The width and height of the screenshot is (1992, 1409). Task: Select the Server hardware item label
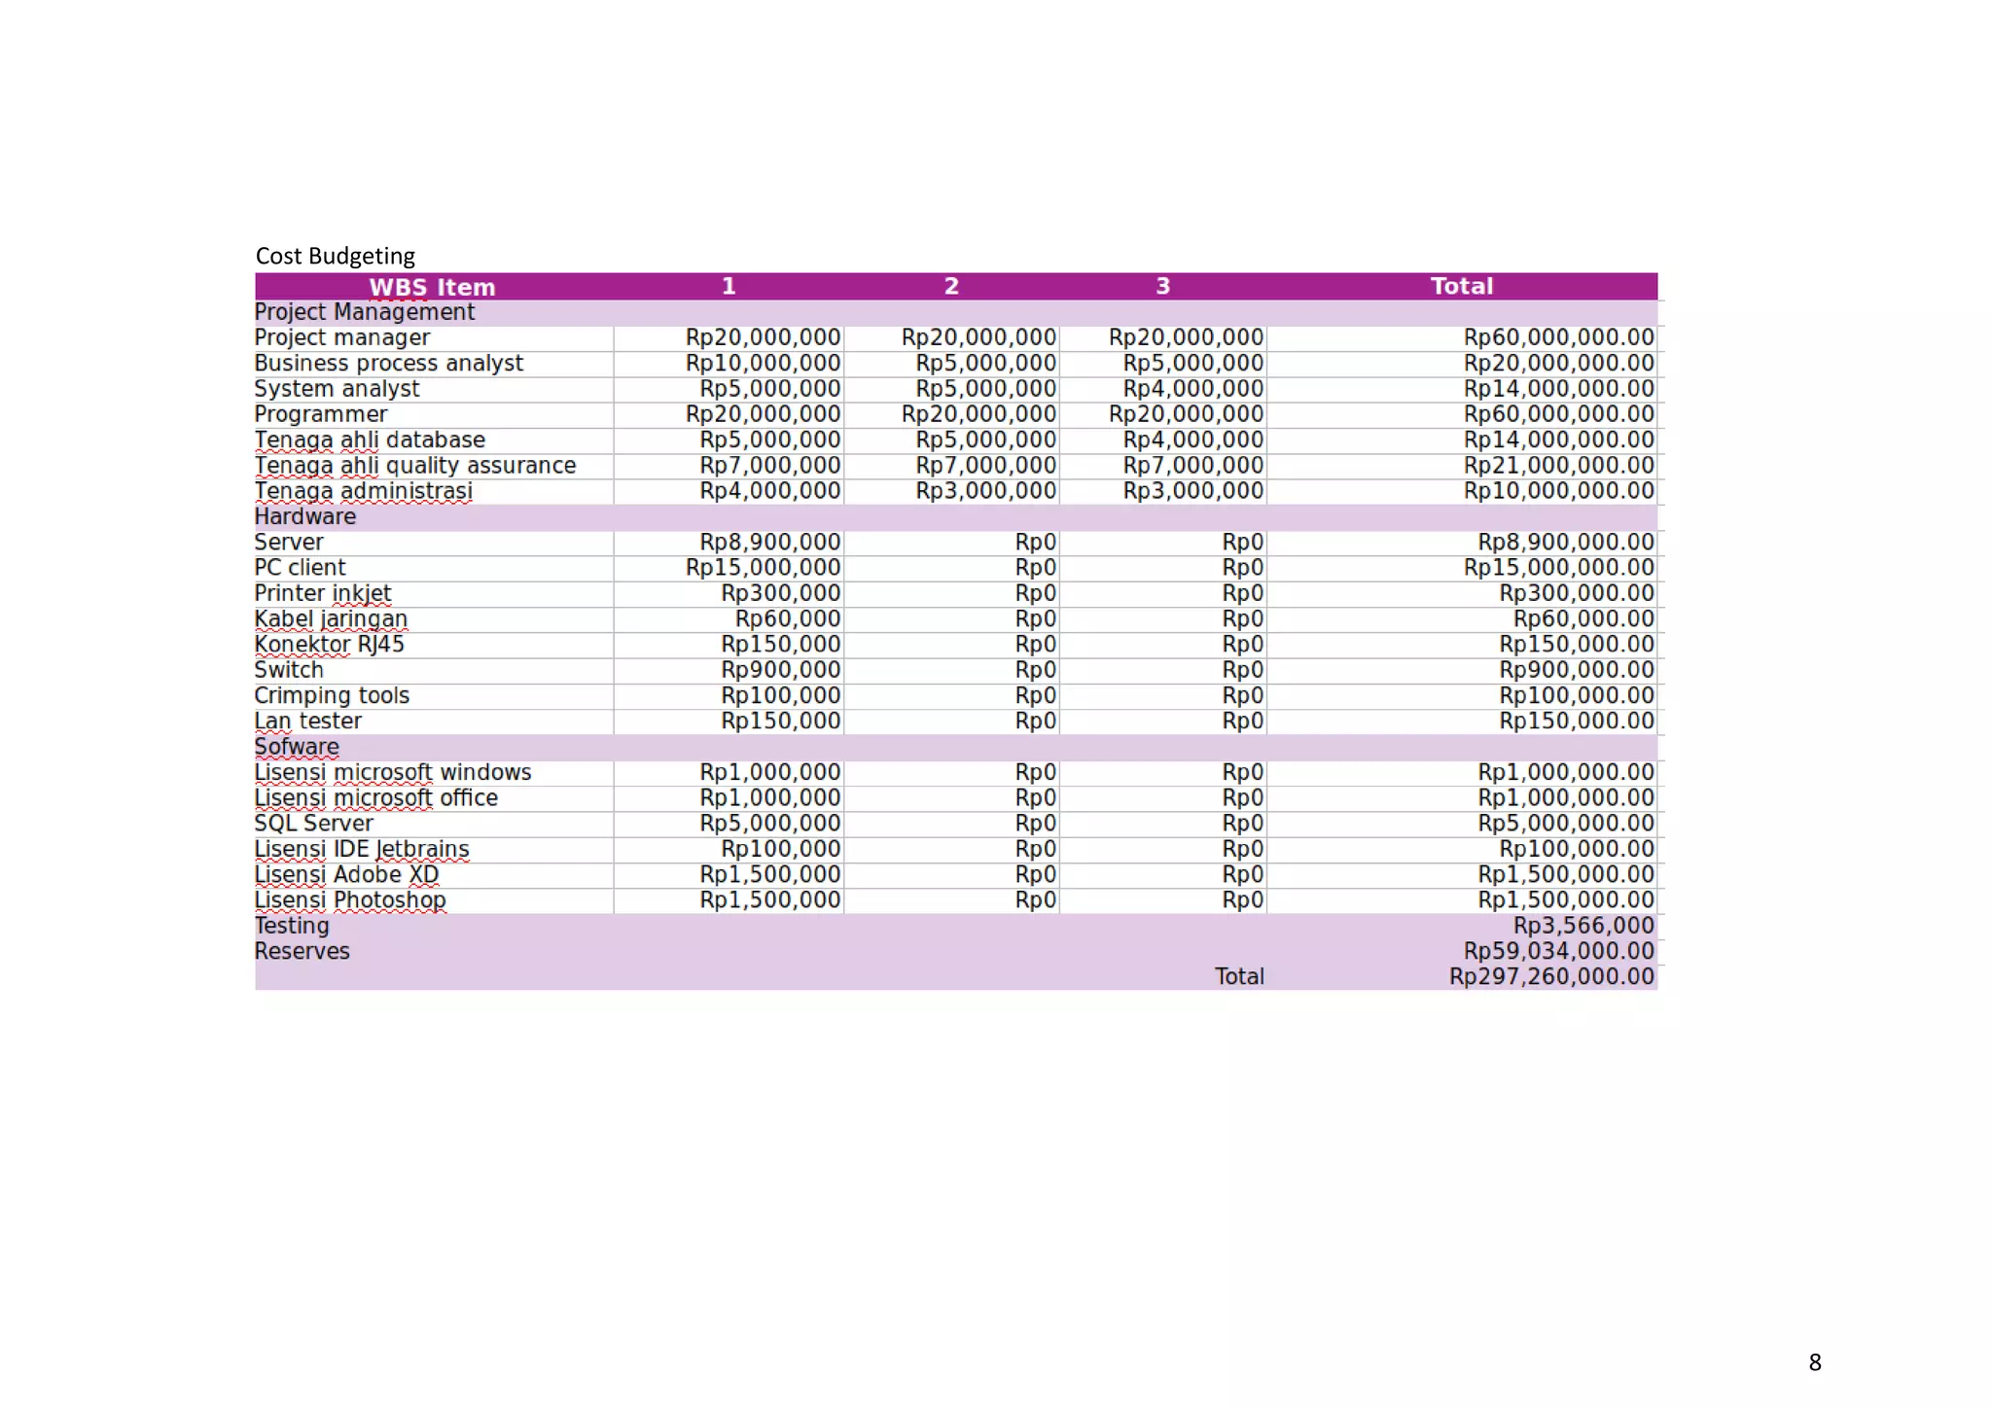pos(289,543)
